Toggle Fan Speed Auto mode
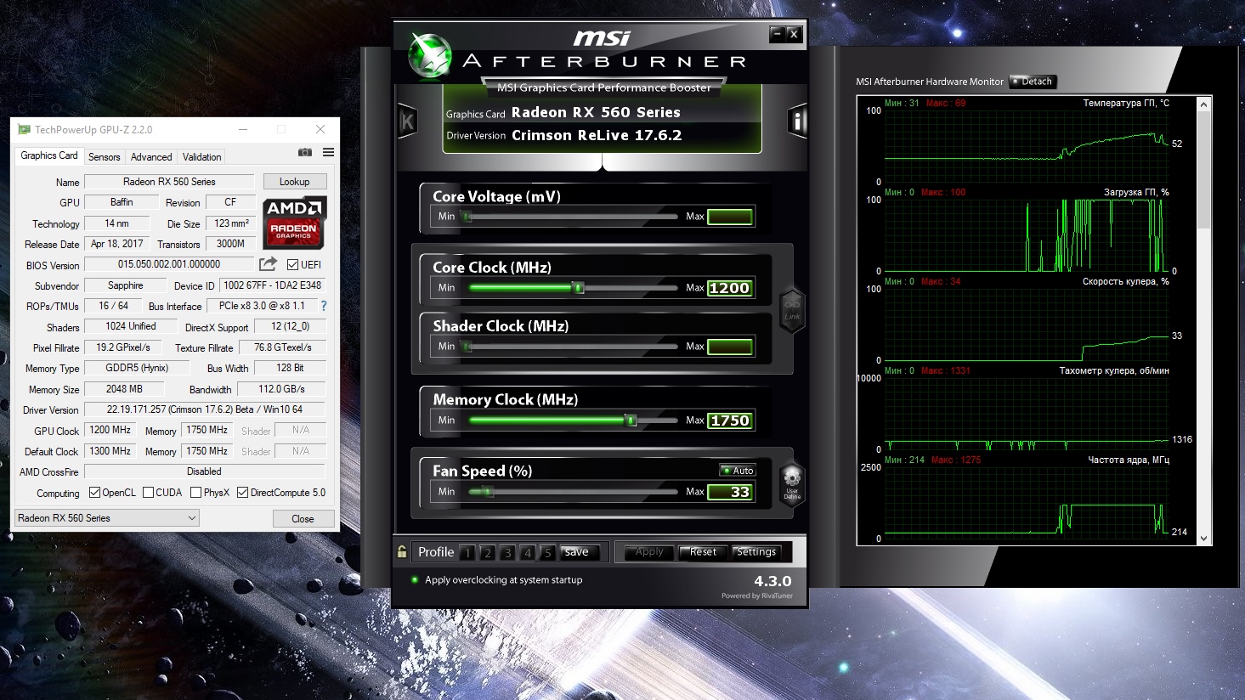The width and height of the screenshot is (1245, 700). [737, 471]
